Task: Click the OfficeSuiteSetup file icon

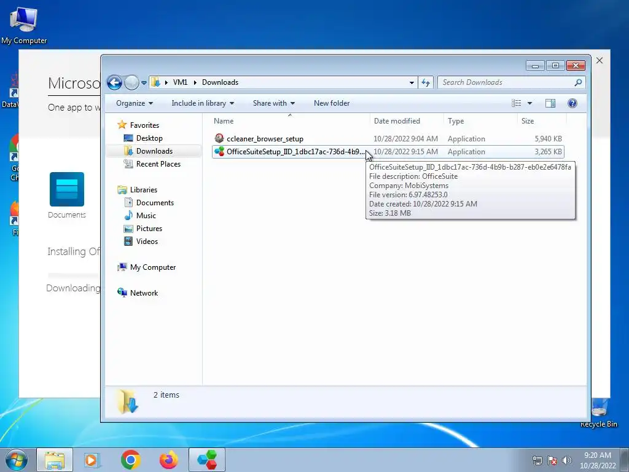Action: (x=219, y=151)
